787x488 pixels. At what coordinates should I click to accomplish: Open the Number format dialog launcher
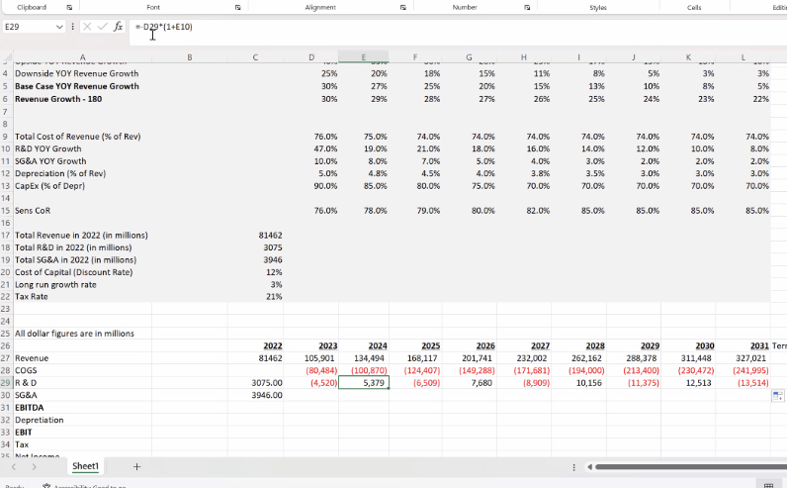click(x=527, y=8)
